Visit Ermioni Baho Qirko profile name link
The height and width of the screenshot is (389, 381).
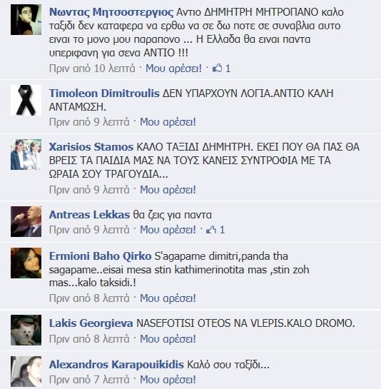pos(100,256)
